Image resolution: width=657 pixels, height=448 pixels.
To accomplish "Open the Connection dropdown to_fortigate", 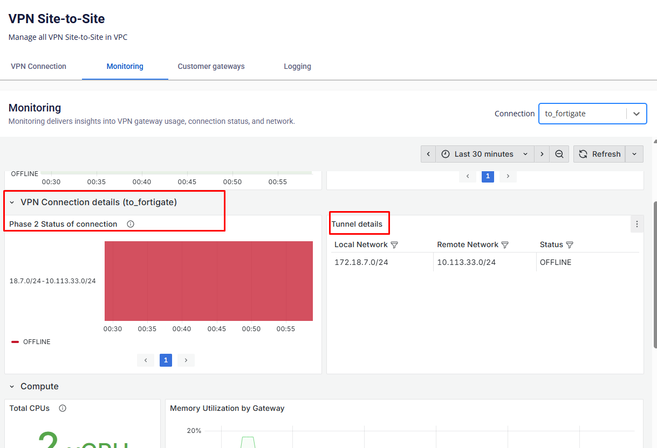I will point(592,114).
